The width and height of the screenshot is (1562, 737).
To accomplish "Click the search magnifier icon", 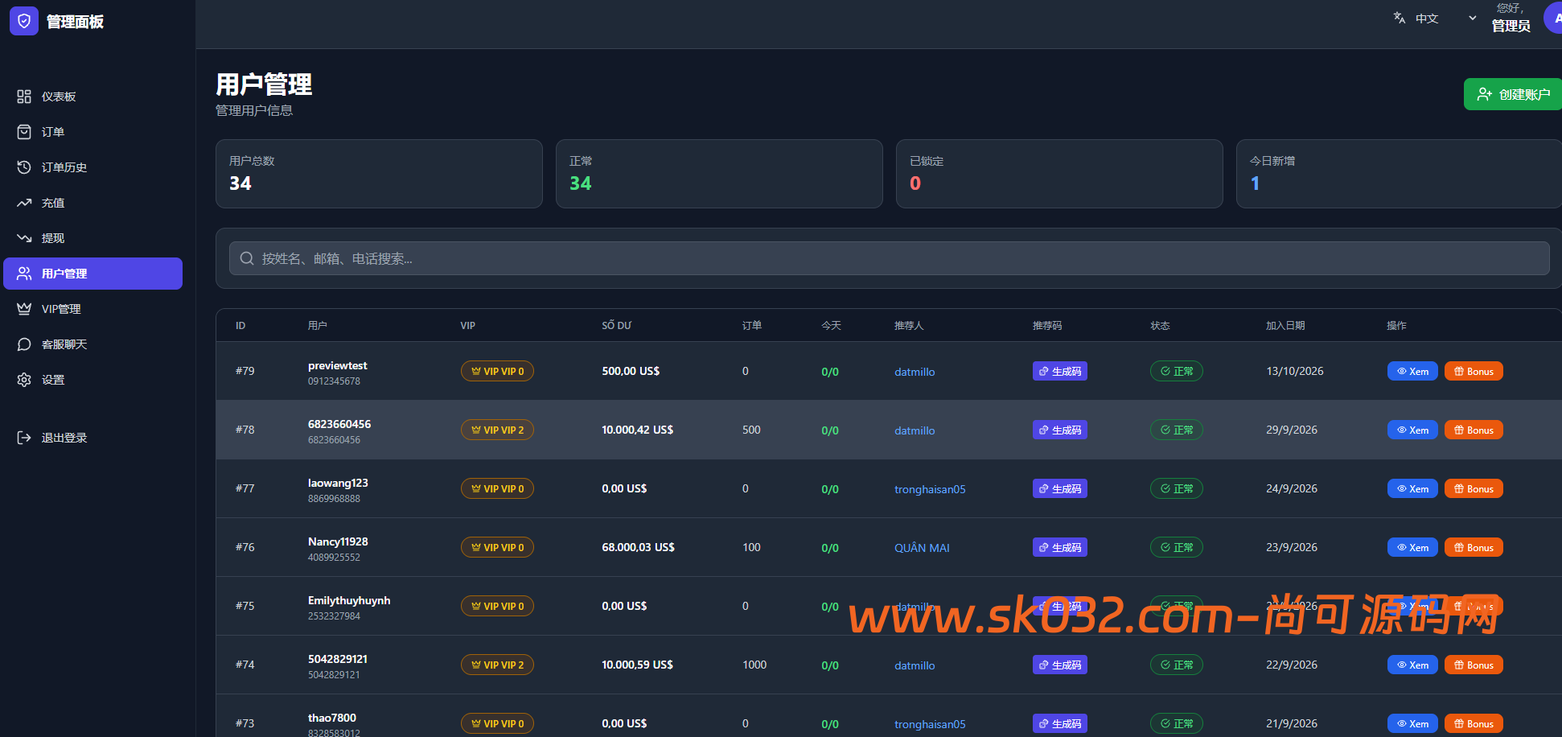I will pos(247,258).
